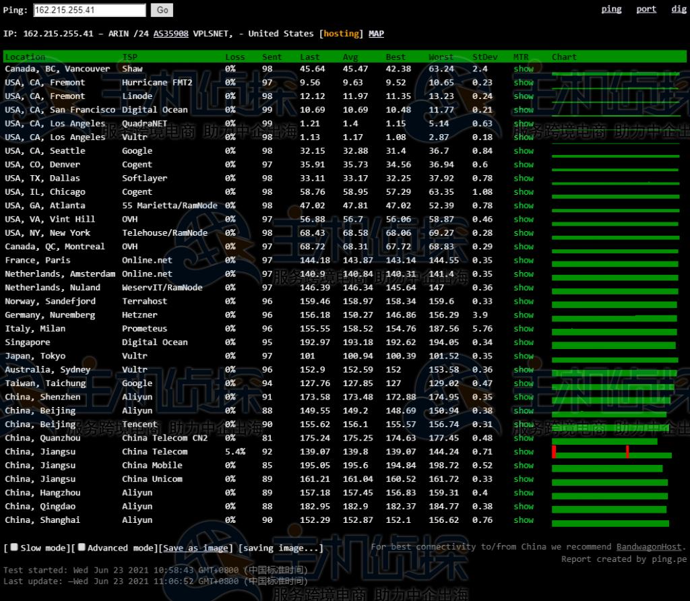This screenshot has width=690, height=601.
Task: Switch to the port tab
Action: tap(646, 9)
